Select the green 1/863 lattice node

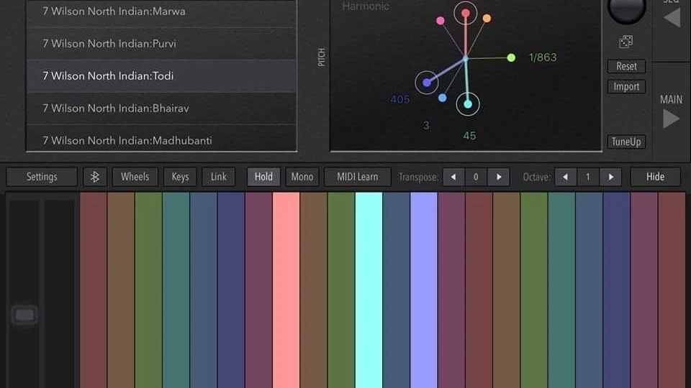click(511, 57)
